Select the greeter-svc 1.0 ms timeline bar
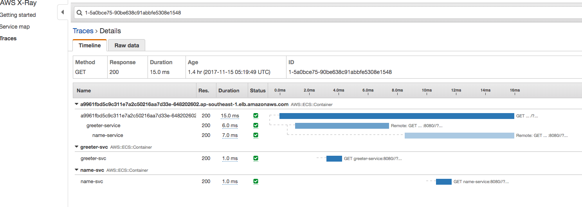582x207 pixels. point(334,158)
